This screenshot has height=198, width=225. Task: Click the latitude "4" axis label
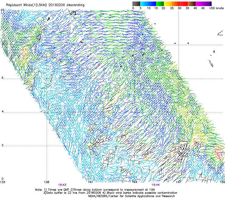[2, 111]
